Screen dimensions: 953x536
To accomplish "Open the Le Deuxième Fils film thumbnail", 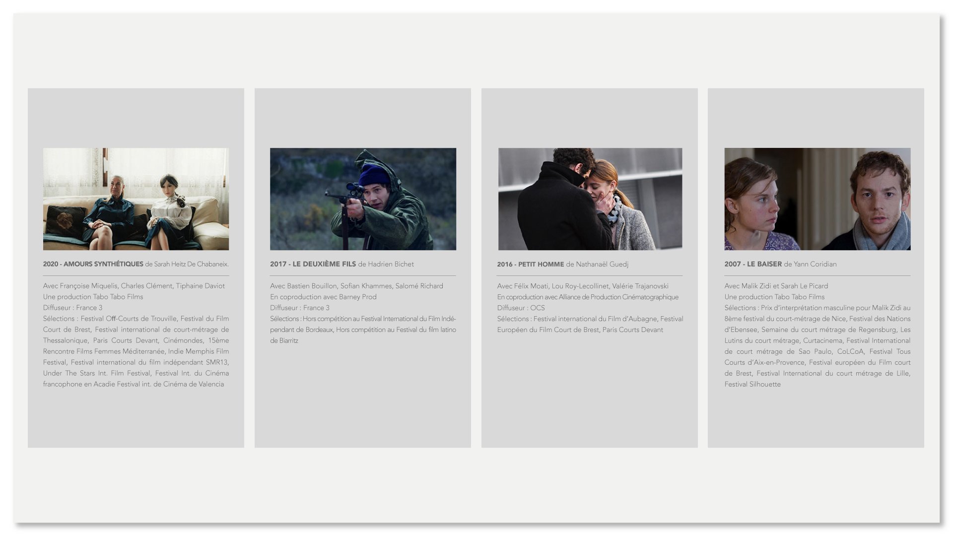I will (363, 199).
